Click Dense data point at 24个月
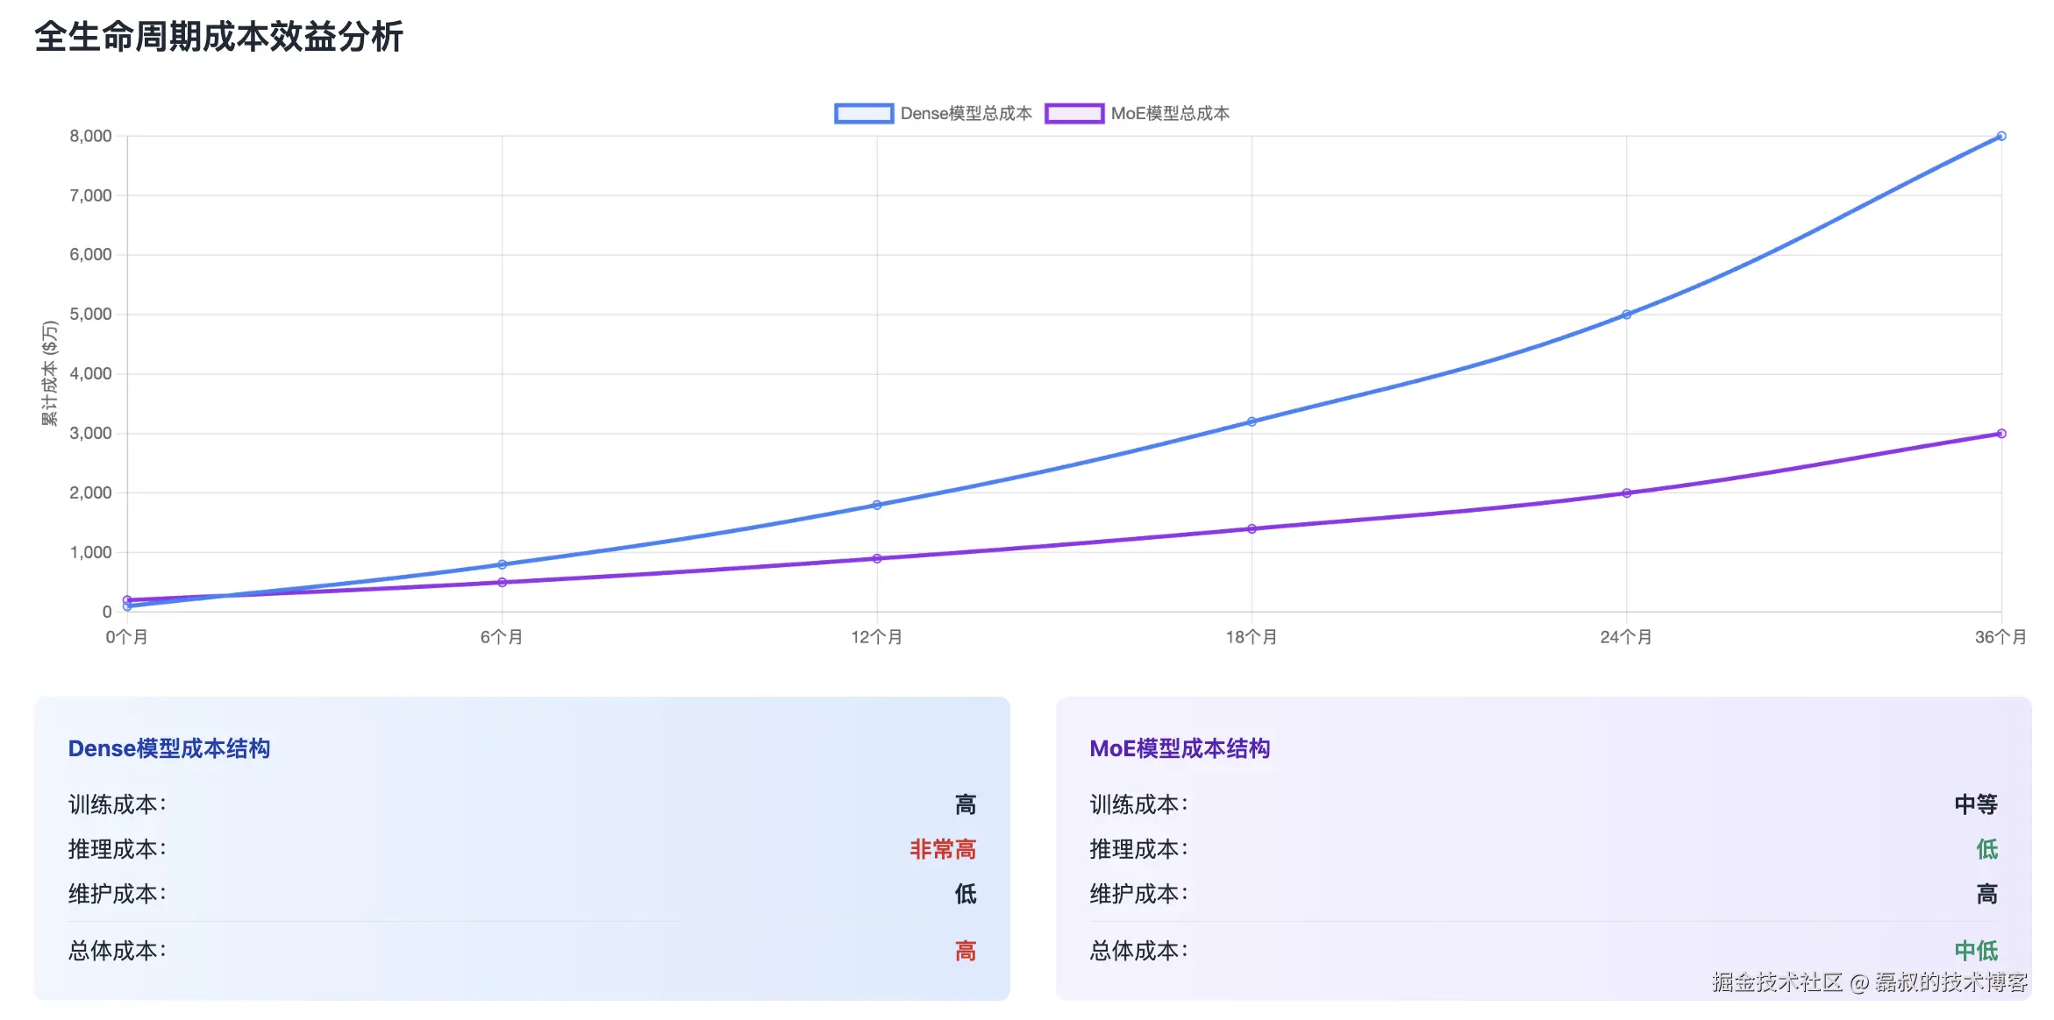The height and width of the screenshot is (1020, 2054). tap(1627, 315)
